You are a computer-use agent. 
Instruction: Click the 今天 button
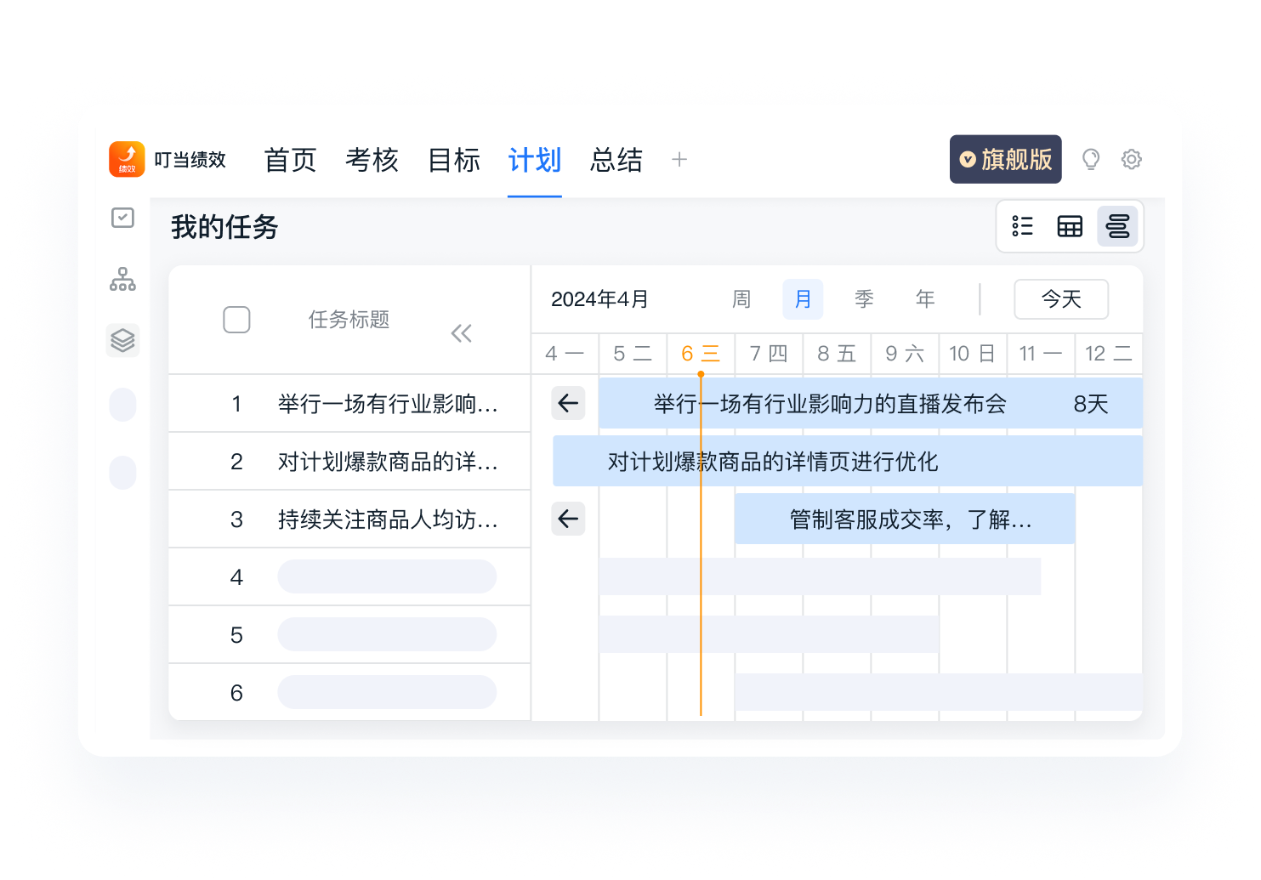click(x=1061, y=299)
